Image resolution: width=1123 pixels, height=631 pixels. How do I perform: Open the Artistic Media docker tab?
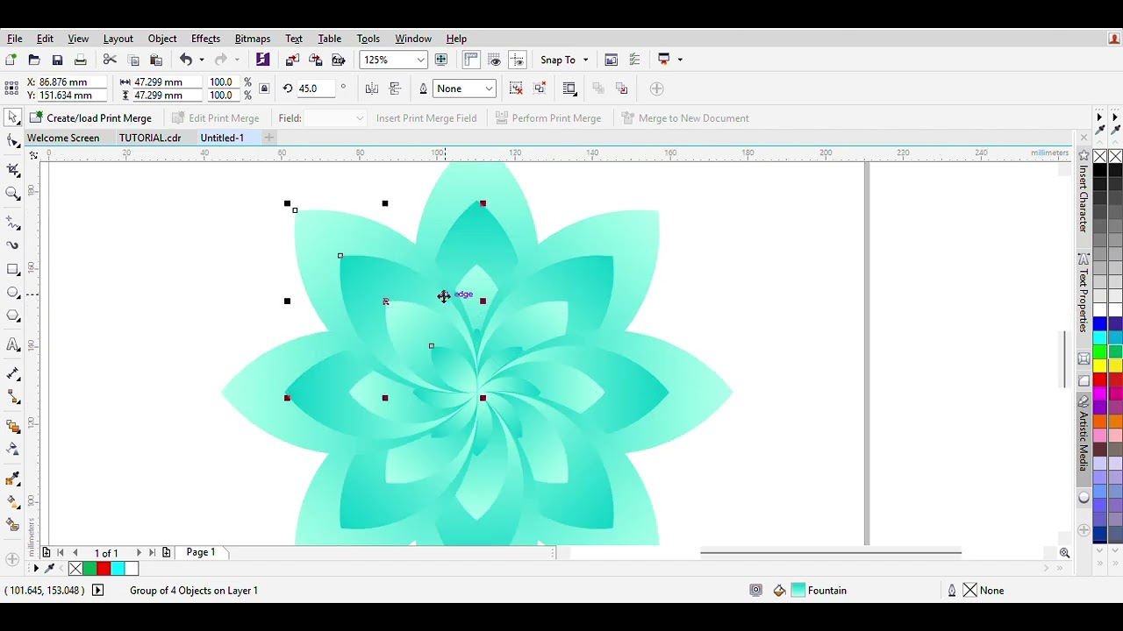click(x=1084, y=434)
